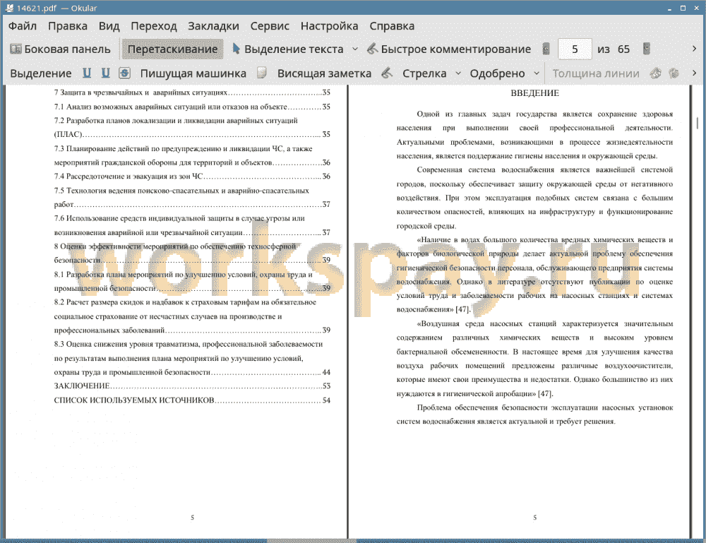
Task: Click contents entry 7.4 Рассредоточение и эвакуация
Action: 192,176
